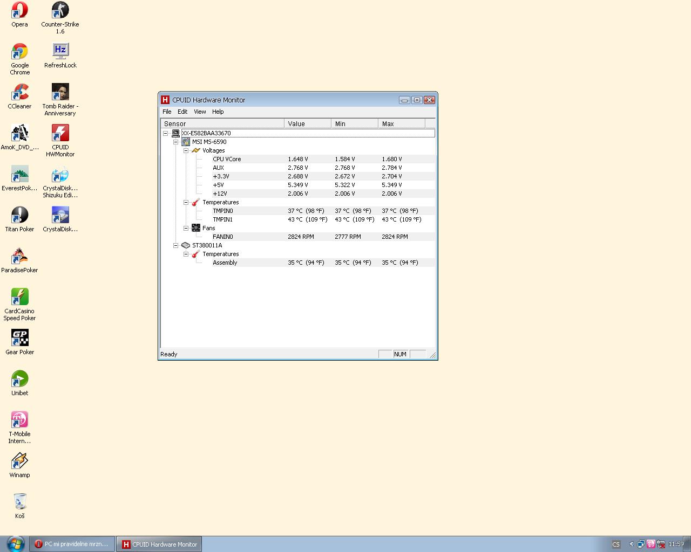
Task: Click CPUID Hardware Monitor taskbar button
Action: tap(160, 544)
